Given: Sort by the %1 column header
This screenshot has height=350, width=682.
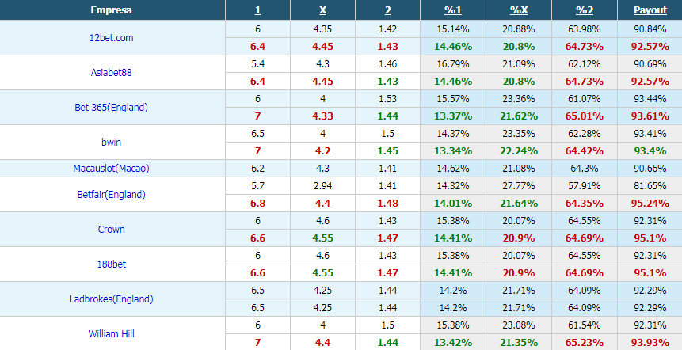Looking at the screenshot, I should pyautogui.click(x=453, y=10).
